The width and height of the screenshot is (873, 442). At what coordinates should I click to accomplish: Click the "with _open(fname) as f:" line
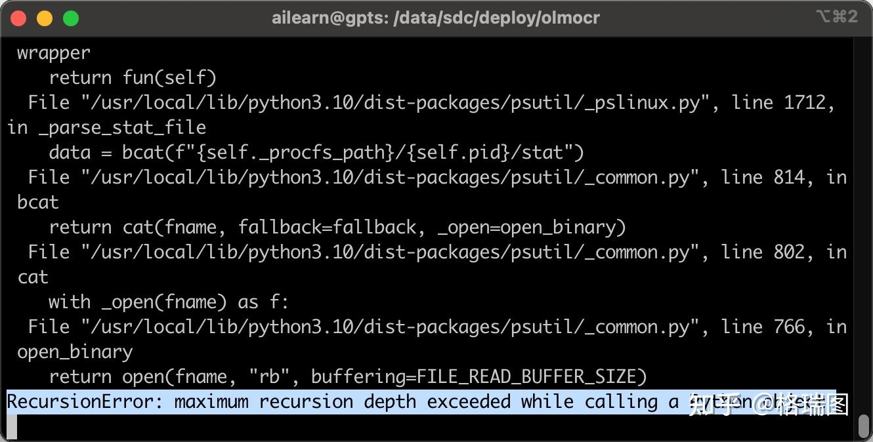[x=169, y=302]
